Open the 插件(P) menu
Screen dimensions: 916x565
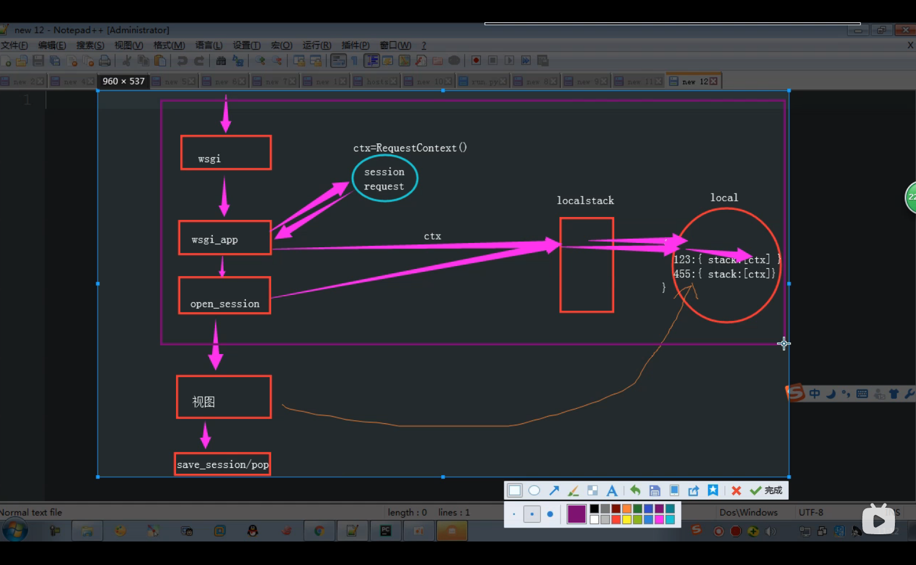click(x=355, y=45)
